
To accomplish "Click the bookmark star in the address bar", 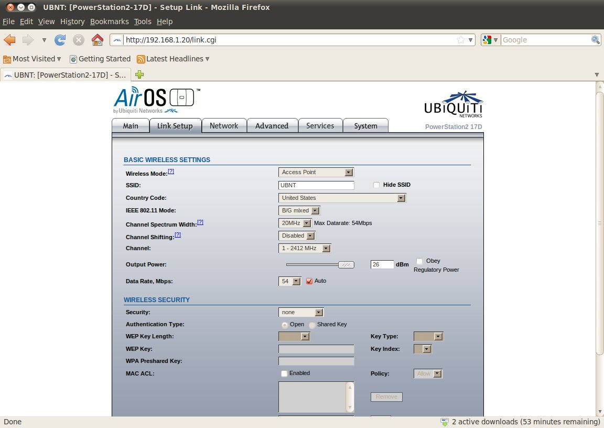I will (x=460, y=40).
